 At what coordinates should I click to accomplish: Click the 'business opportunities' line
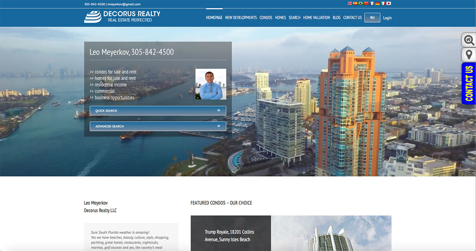click(112, 98)
